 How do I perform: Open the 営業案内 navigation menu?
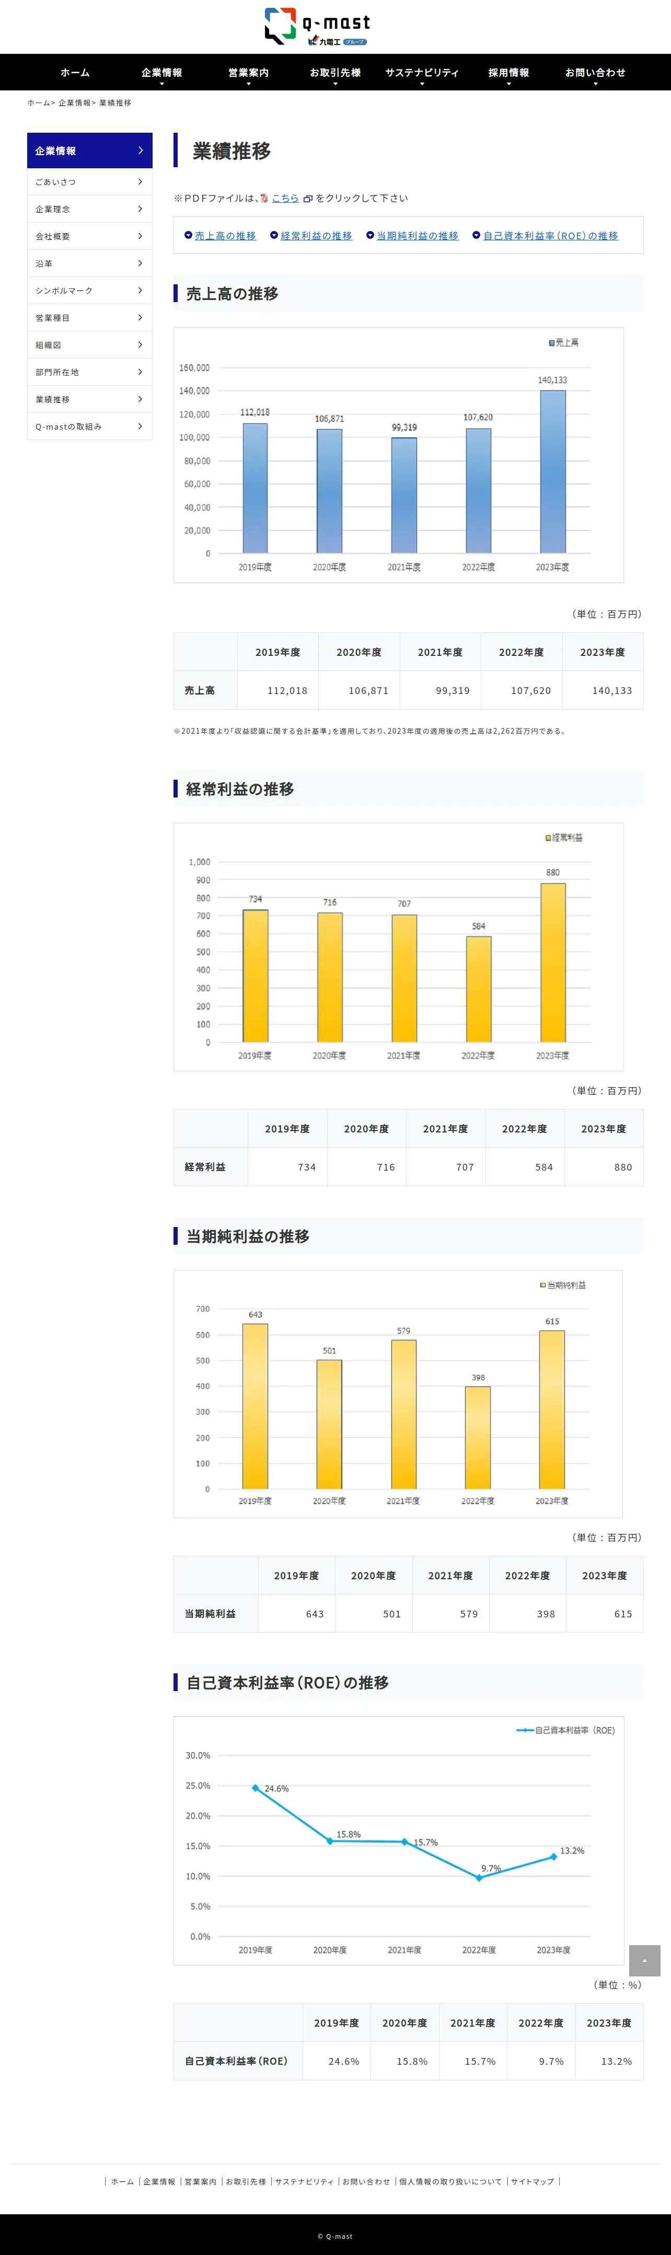[x=248, y=73]
